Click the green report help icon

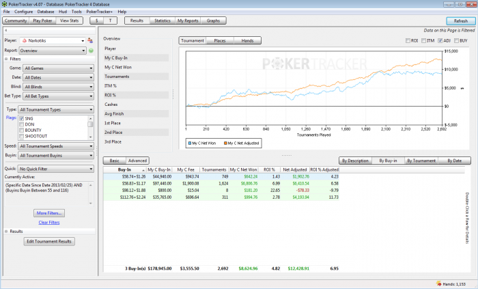coord(91,51)
